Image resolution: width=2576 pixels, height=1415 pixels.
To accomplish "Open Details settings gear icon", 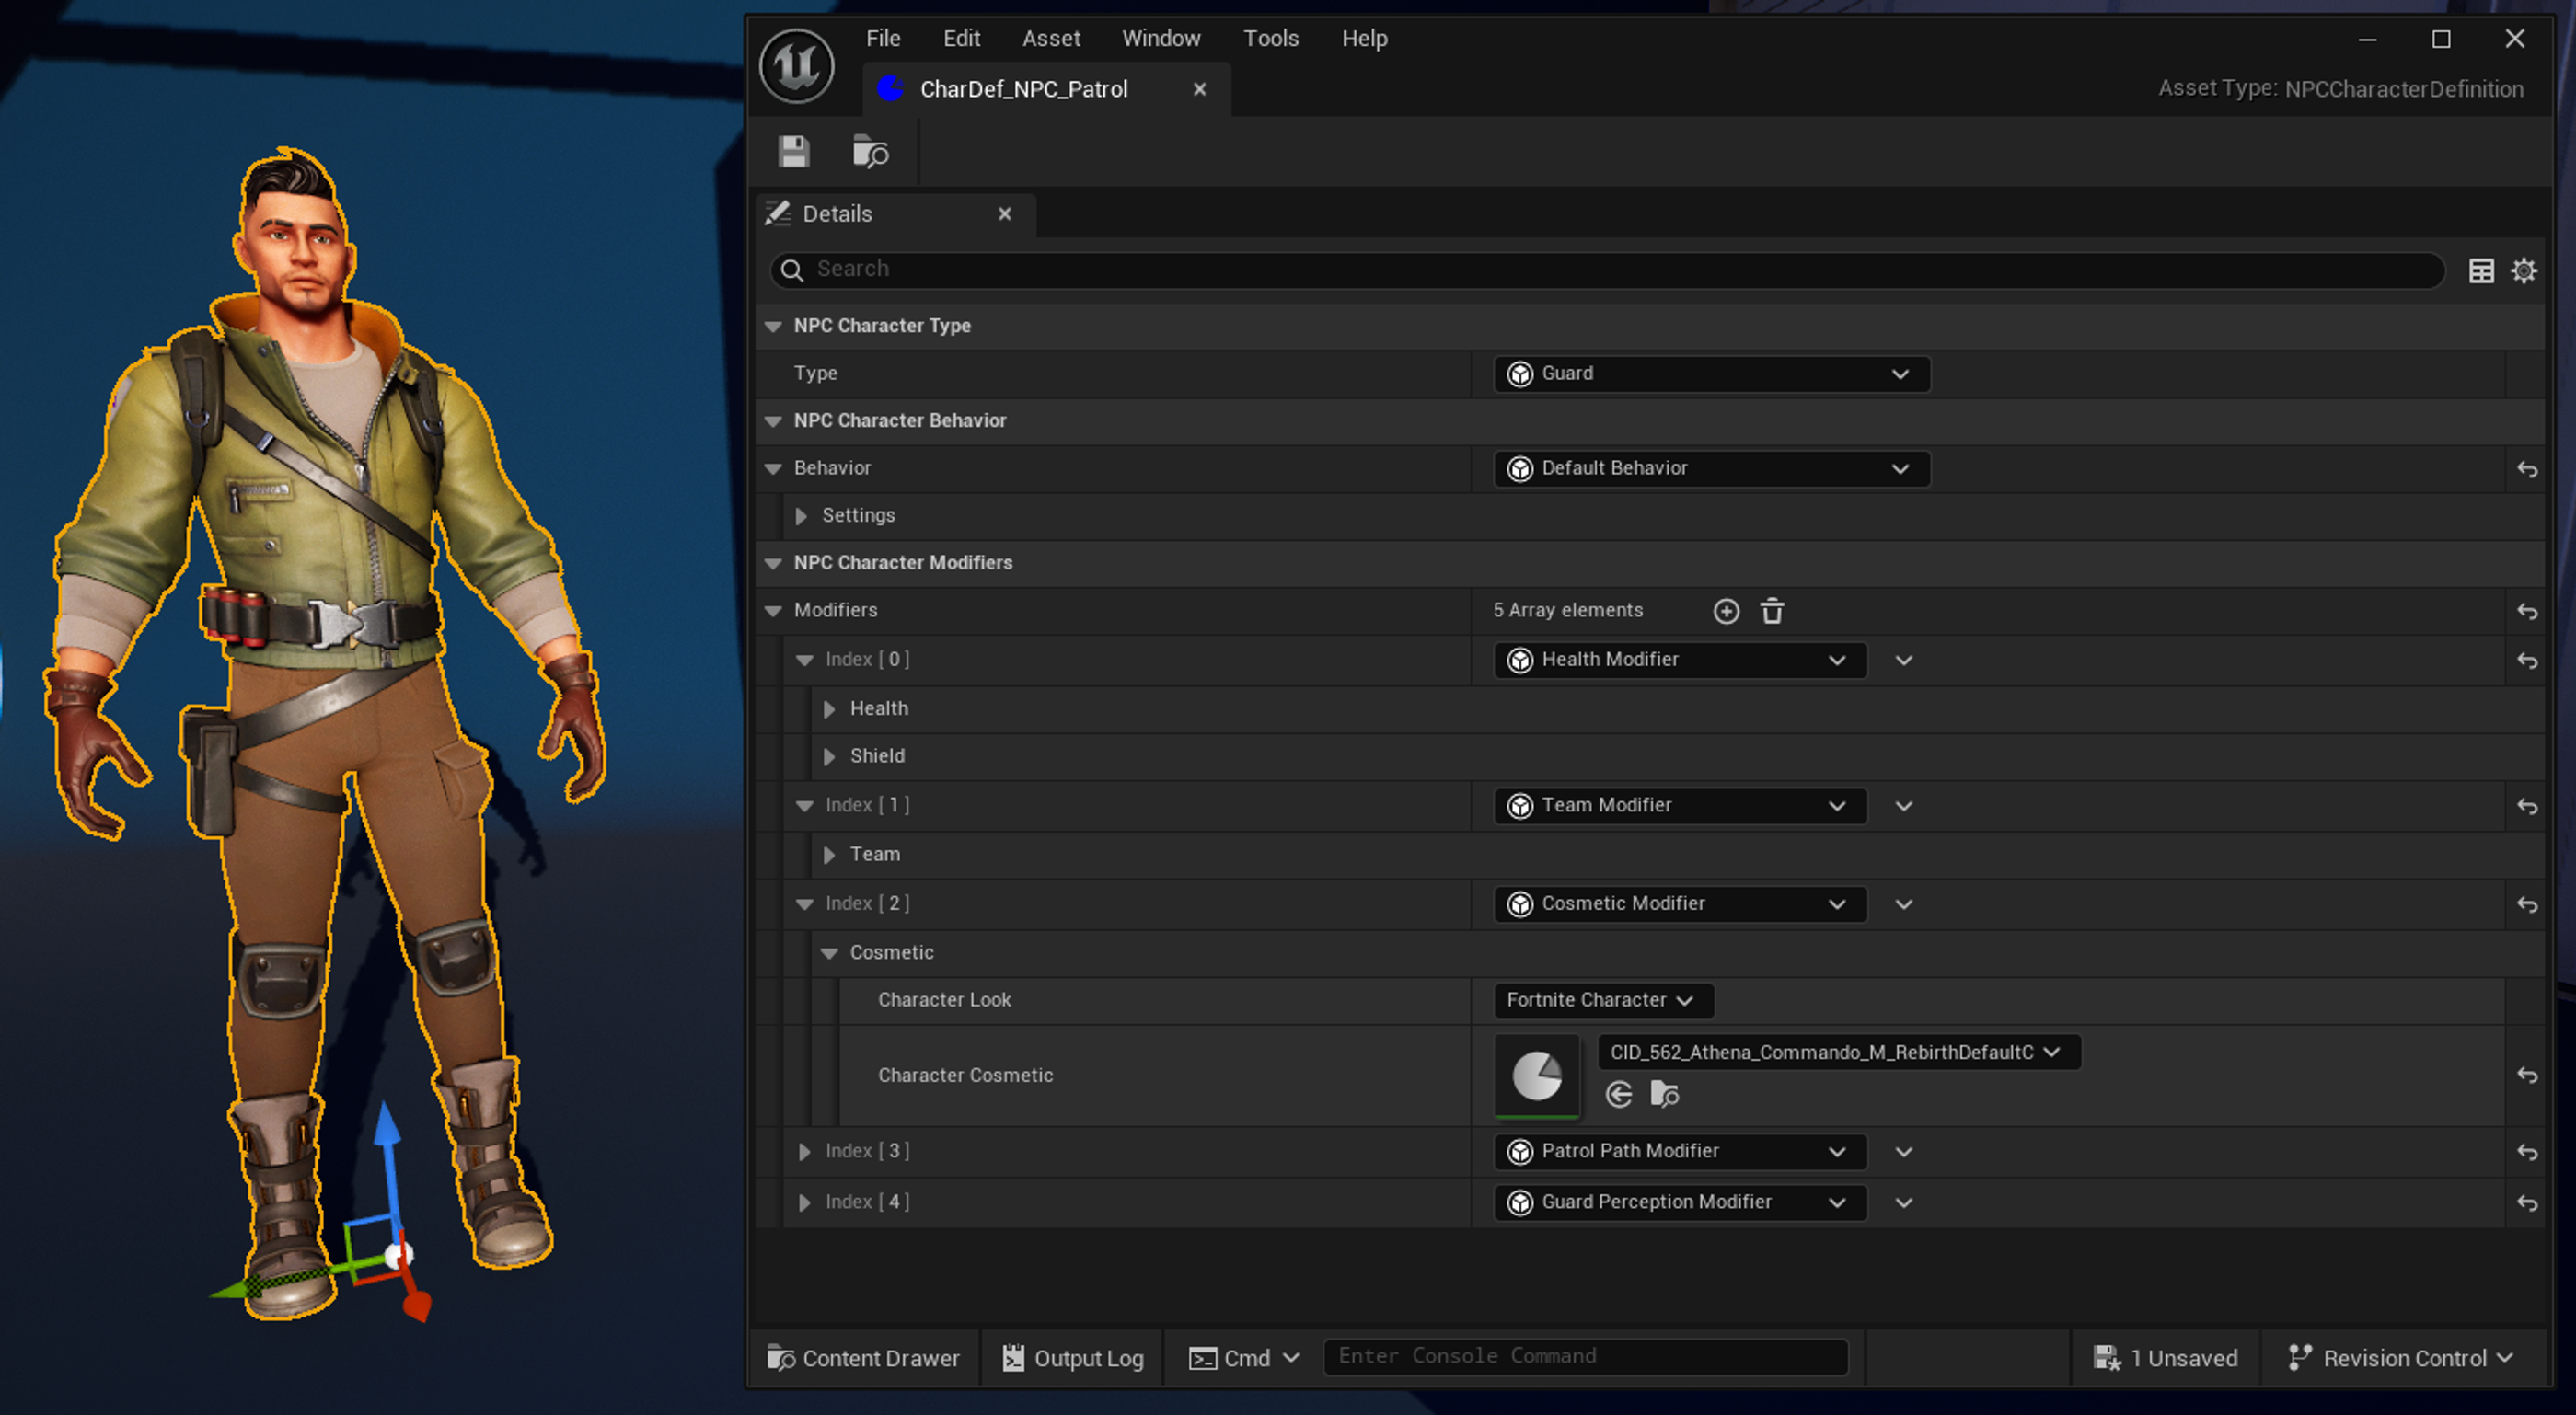I will (2524, 270).
